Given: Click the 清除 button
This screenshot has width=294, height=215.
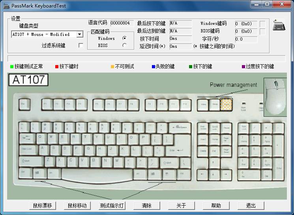Looking at the screenshot, I should pos(147,206).
